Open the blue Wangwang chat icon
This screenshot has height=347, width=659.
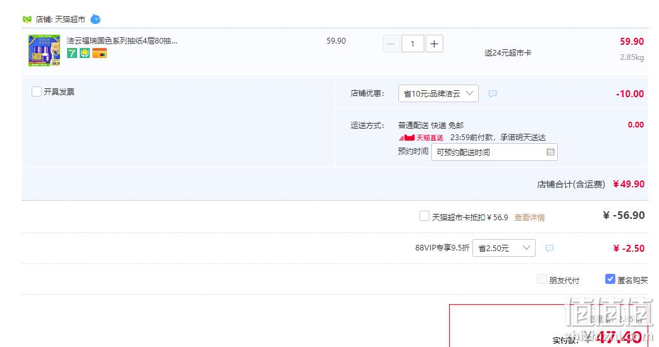(x=95, y=19)
